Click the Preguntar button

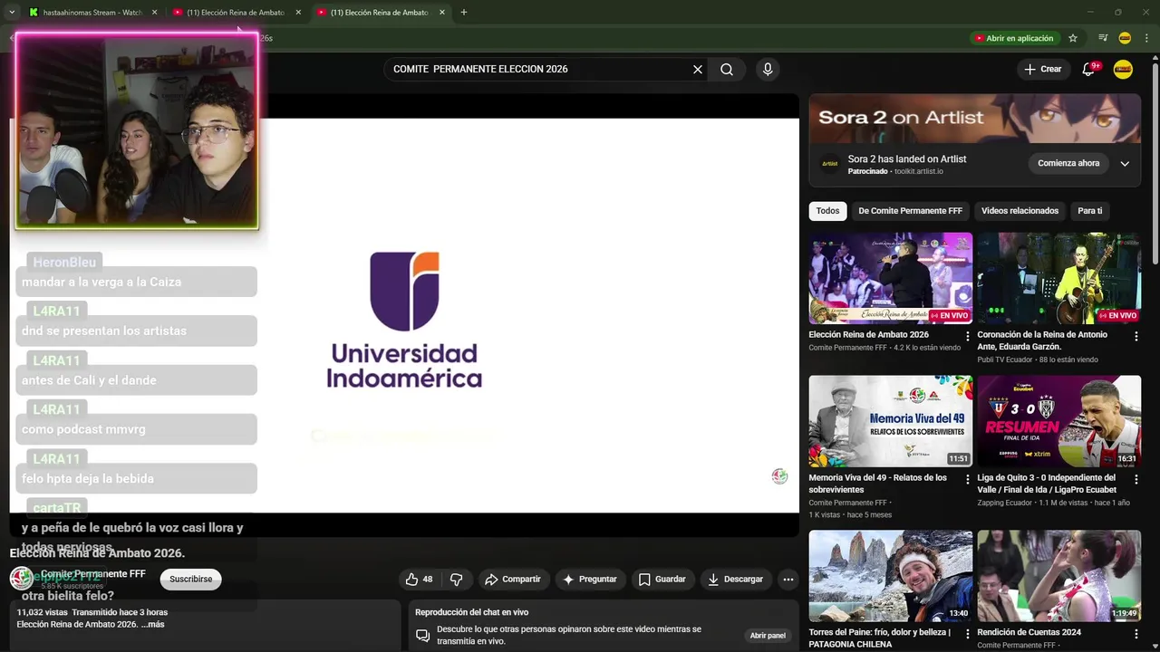pyautogui.click(x=589, y=580)
